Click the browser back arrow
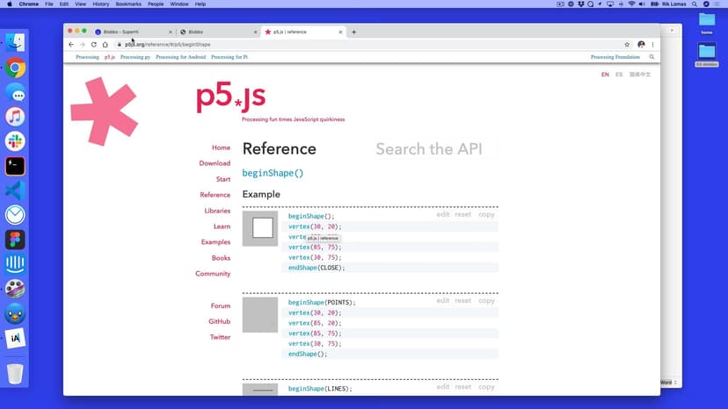 [71, 44]
